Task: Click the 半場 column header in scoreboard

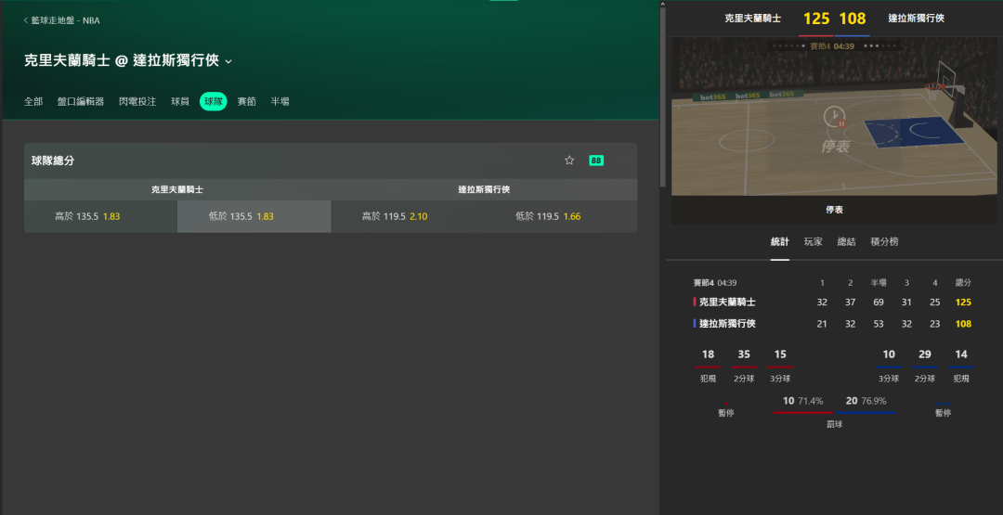Action: point(879,282)
